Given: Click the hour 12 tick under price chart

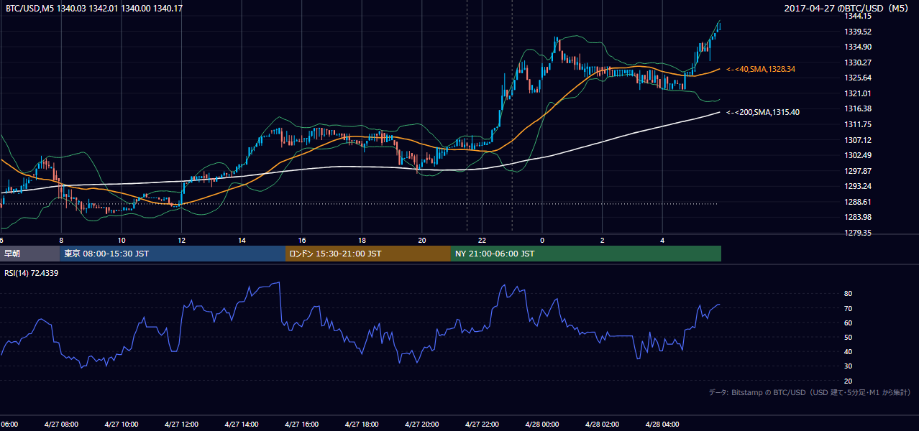Looking at the screenshot, I should pos(182,241).
